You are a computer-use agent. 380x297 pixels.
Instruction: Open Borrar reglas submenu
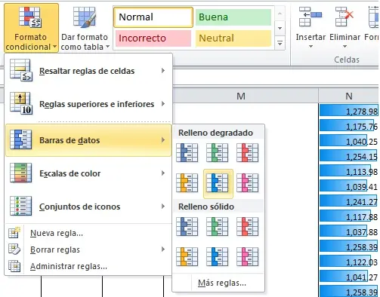tap(88, 250)
